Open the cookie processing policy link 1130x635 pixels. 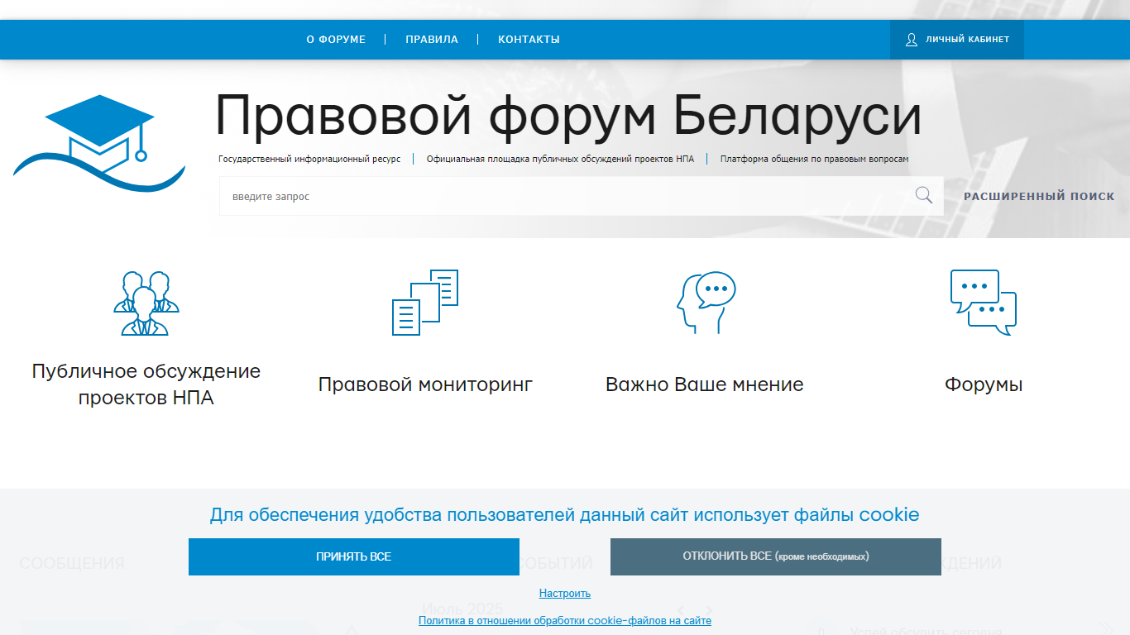coord(565,620)
